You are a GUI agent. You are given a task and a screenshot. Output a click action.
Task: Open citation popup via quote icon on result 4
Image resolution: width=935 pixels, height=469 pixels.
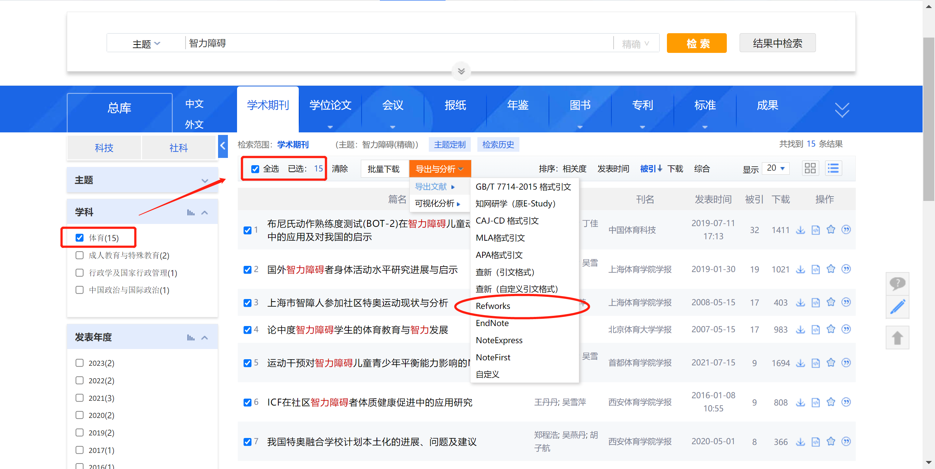point(847,329)
